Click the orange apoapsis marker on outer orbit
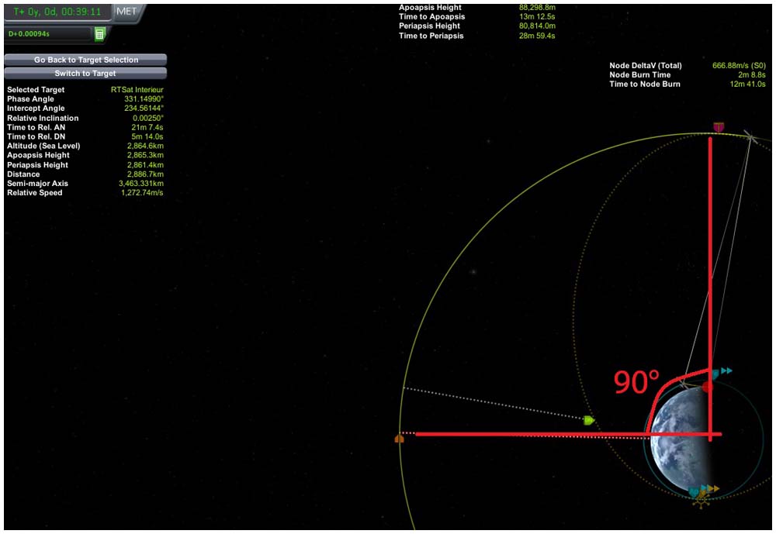Image resolution: width=776 pixels, height=534 pixels. 400,438
